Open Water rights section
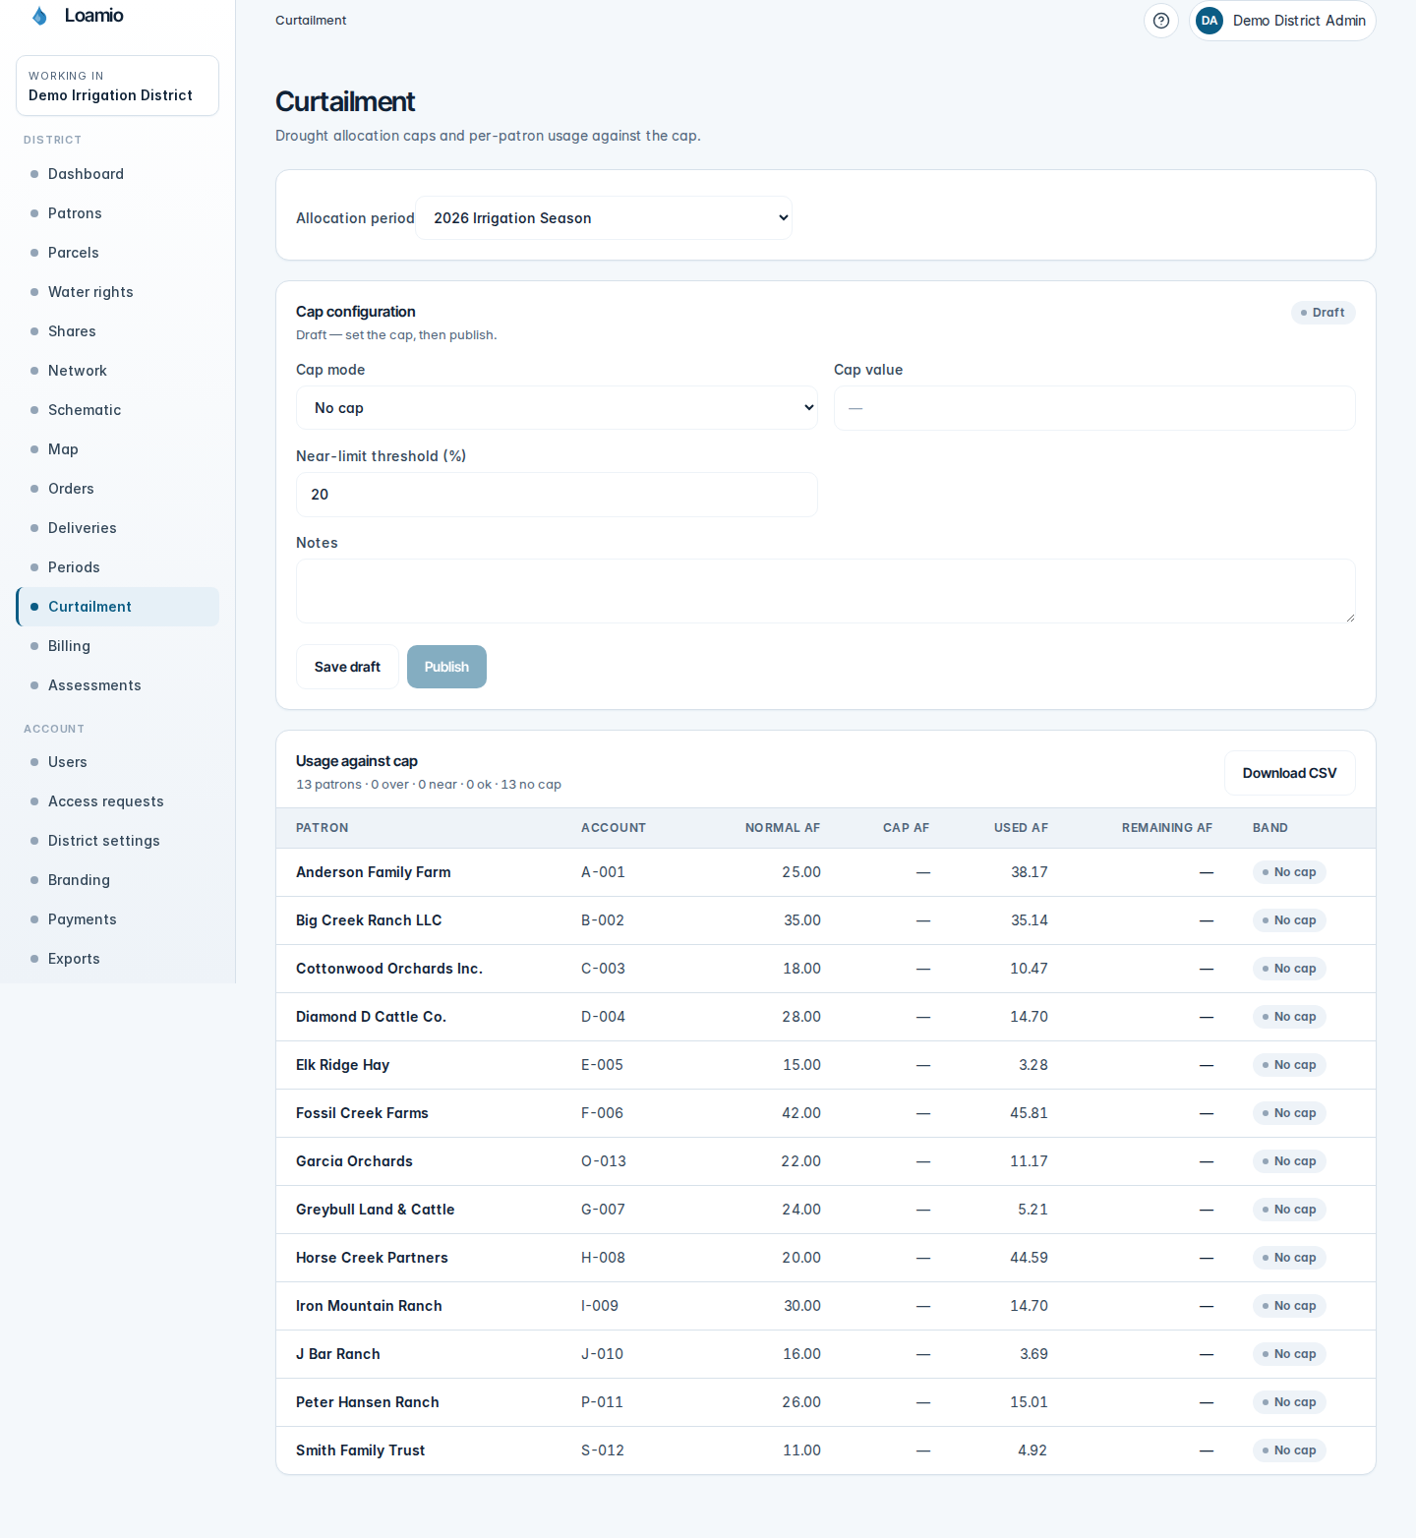This screenshot has width=1416, height=1538. pos(117,292)
